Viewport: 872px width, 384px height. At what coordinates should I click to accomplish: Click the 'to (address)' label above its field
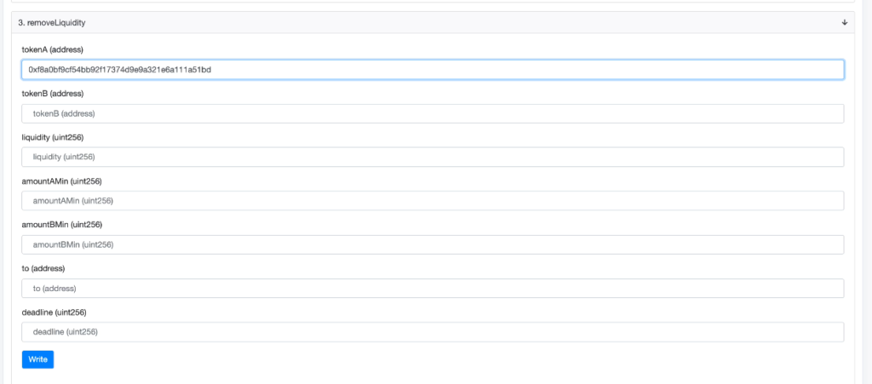point(43,268)
